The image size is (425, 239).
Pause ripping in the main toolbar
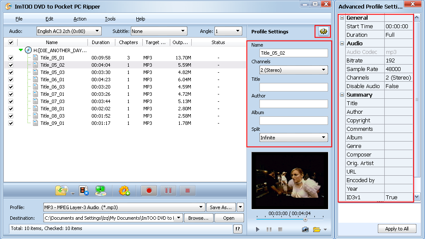tap(168, 191)
